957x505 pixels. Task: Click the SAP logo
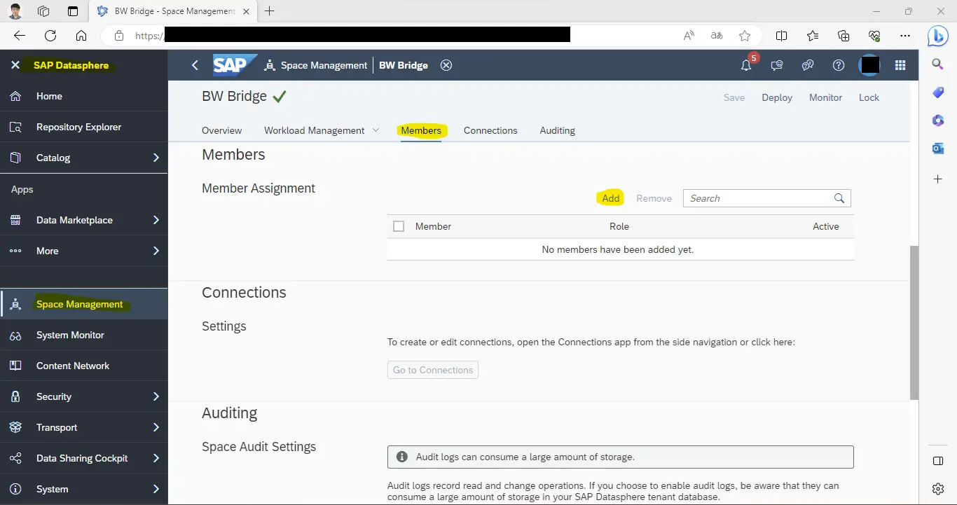coord(235,65)
